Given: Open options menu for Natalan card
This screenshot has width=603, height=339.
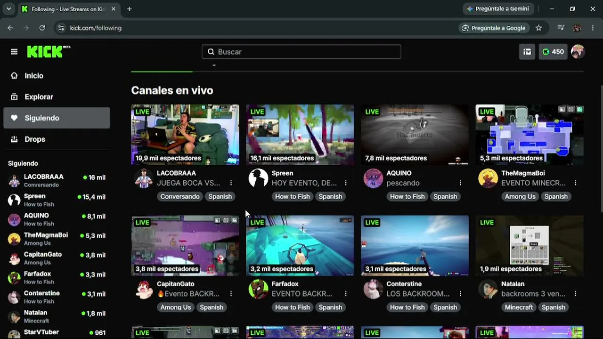Looking at the screenshot, I should 575,293.
